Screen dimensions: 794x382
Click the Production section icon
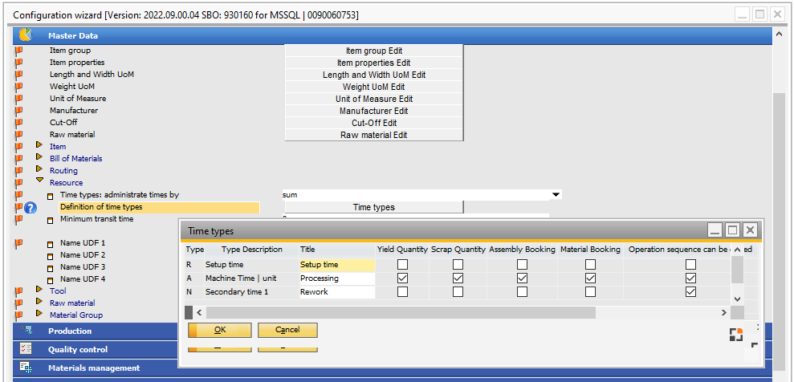point(26,331)
